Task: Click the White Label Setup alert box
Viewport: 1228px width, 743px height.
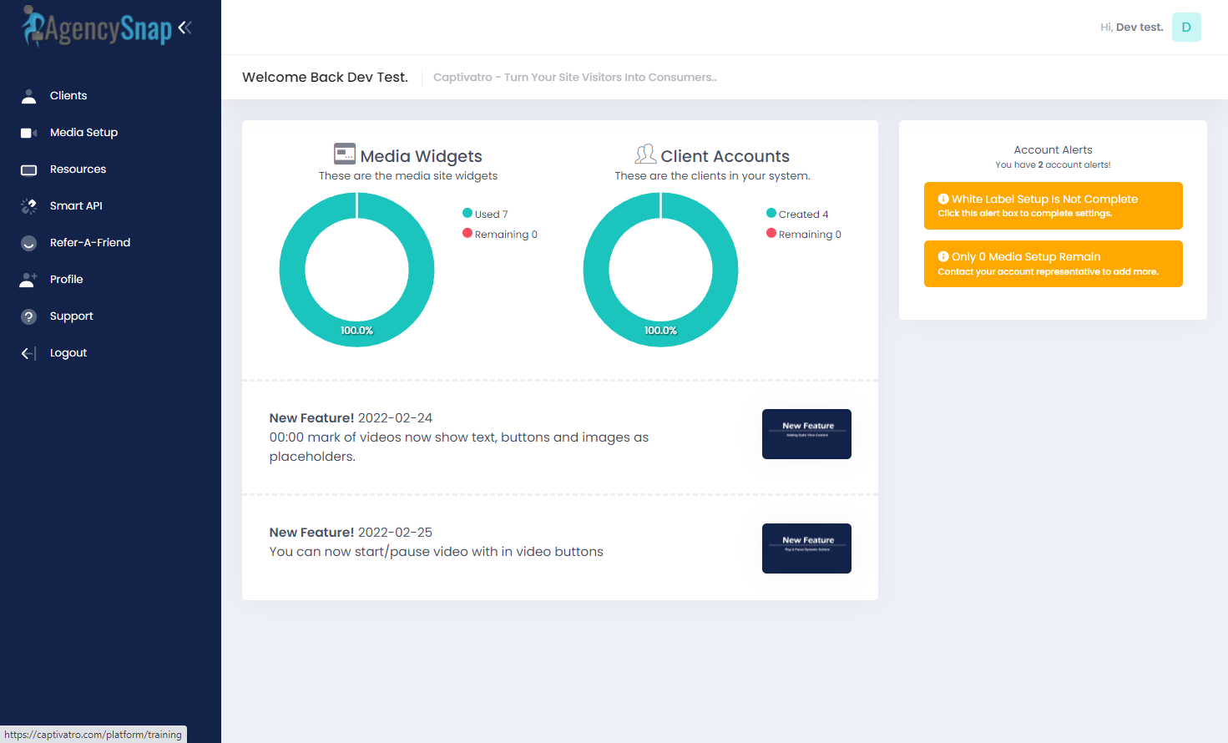Action: (x=1053, y=205)
